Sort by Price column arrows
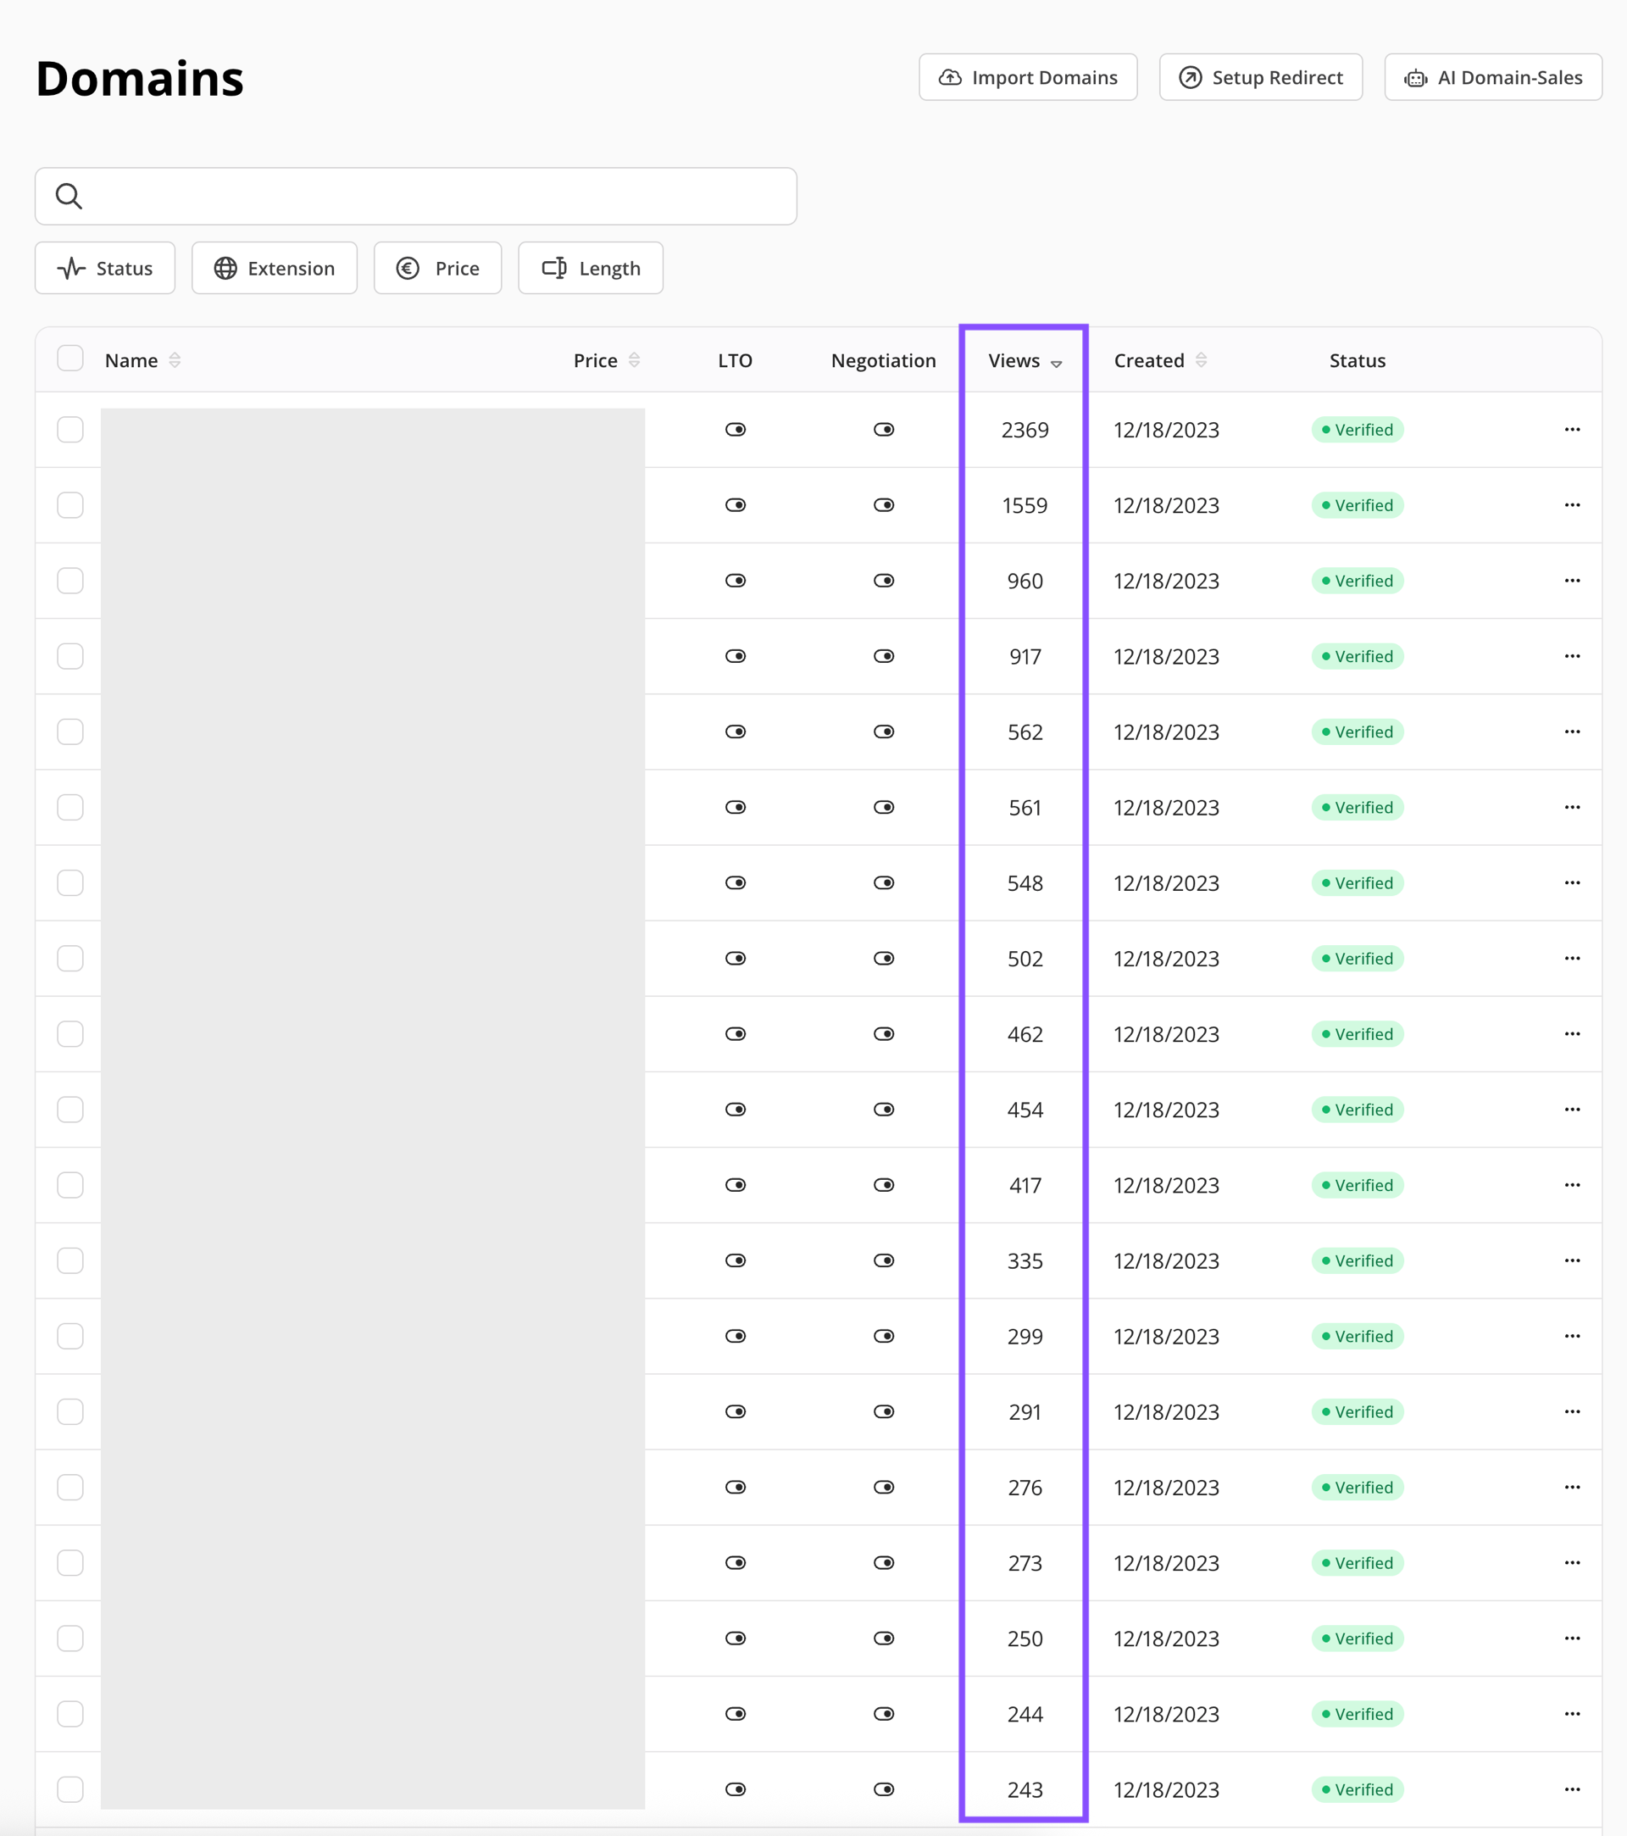 [x=634, y=360]
